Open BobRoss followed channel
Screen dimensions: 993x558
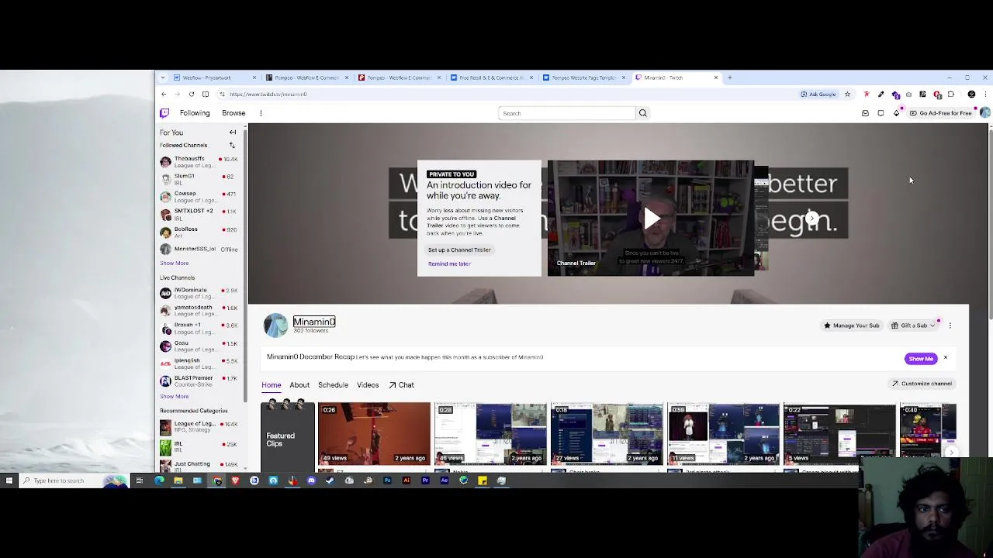pos(199,232)
